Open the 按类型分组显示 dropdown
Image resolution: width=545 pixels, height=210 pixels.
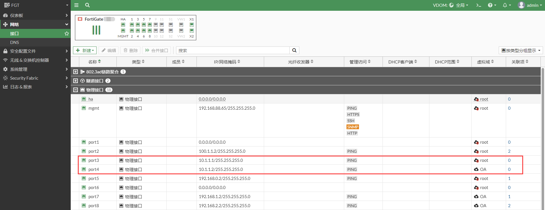tap(521, 50)
